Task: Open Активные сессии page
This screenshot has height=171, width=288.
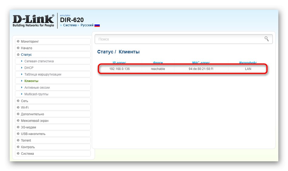Action: coord(53,87)
